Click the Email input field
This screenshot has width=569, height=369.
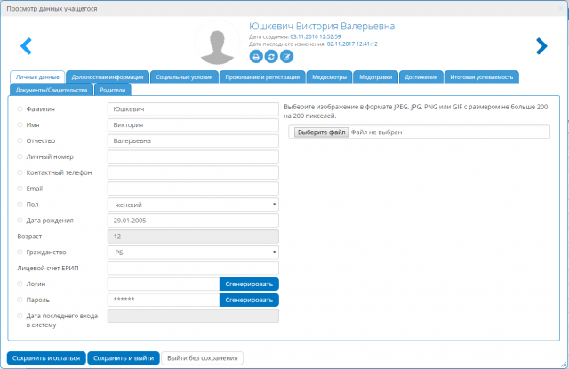[193, 189]
